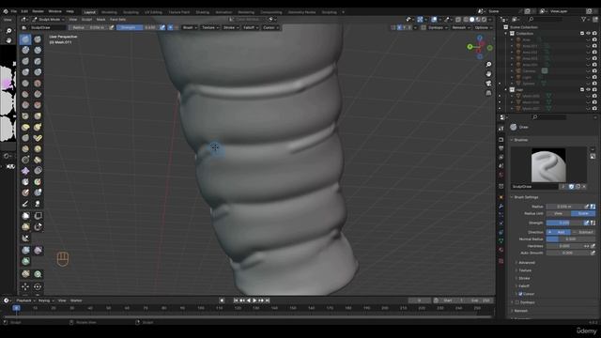Adjust the Normal Radius slider
Screen dimensions: 601x338
tap(571, 239)
